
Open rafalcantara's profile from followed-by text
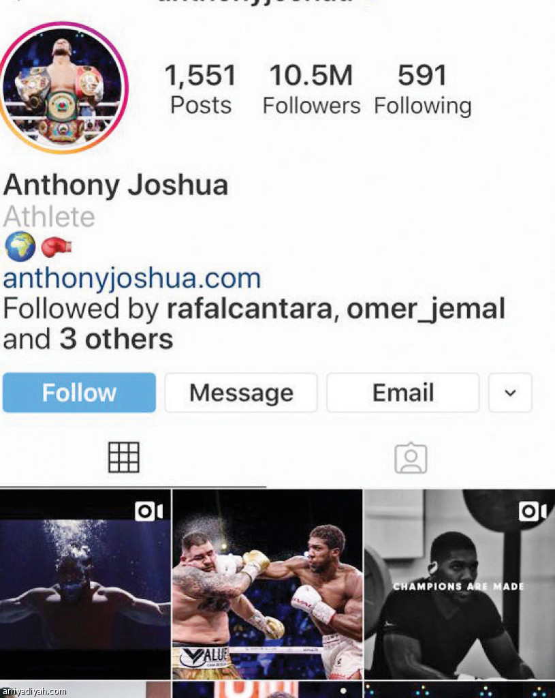(x=249, y=309)
